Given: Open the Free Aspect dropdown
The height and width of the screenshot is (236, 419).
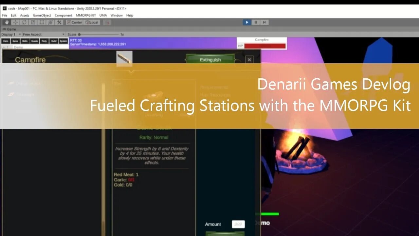Looking at the screenshot, I should (44, 34).
